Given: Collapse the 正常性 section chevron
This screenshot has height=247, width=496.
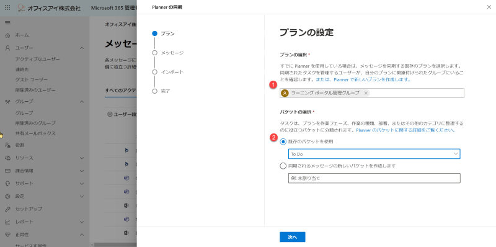Looking at the screenshot, I should (x=82, y=235).
